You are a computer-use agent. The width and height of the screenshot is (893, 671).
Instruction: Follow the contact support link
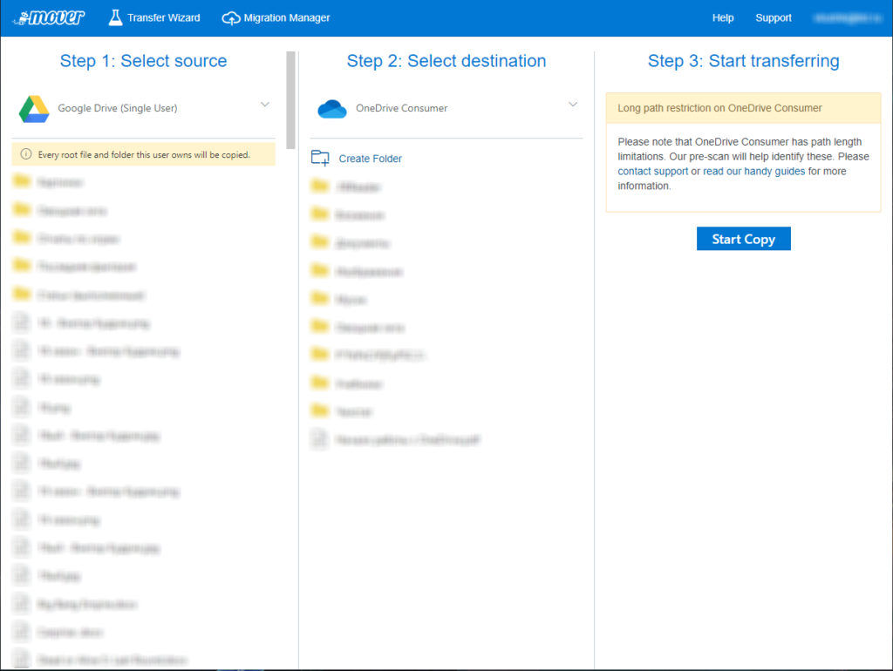(x=653, y=172)
